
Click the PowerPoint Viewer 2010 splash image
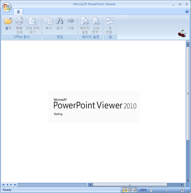(x=94, y=107)
